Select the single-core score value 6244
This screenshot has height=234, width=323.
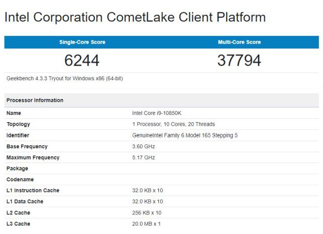82,60
